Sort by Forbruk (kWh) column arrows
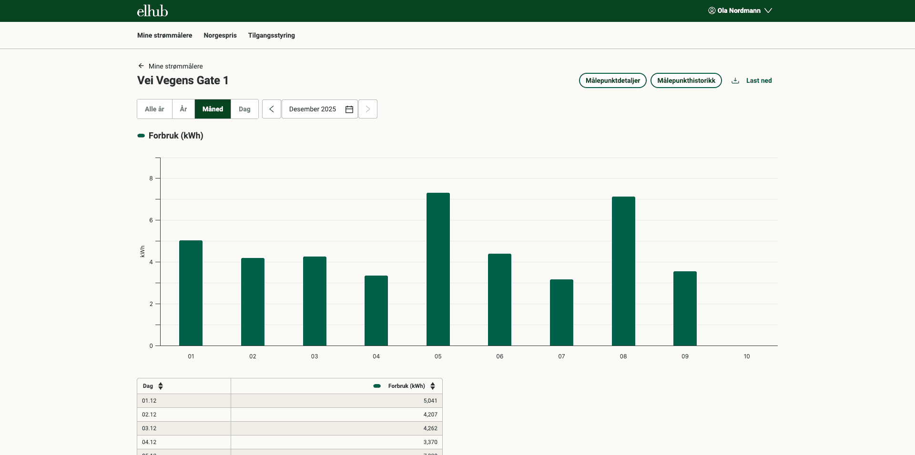The width and height of the screenshot is (915, 455). coord(433,386)
